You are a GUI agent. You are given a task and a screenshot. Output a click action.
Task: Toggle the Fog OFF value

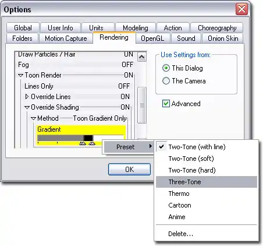[127, 65]
